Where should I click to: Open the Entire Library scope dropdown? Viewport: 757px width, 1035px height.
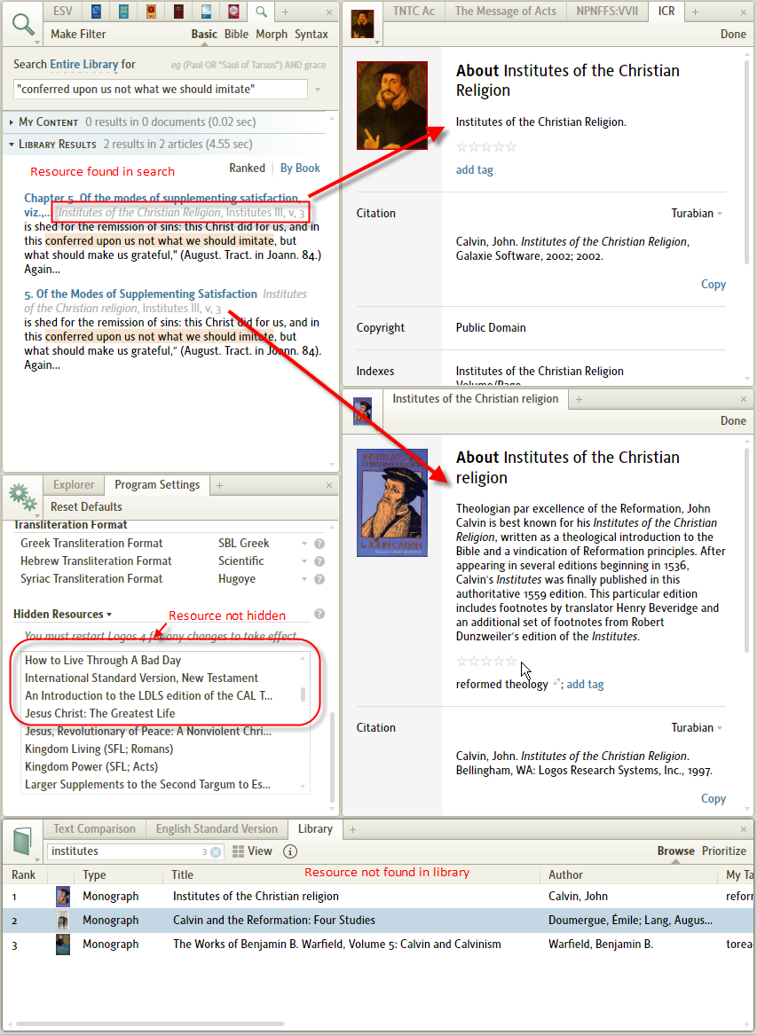coord(84,64)
